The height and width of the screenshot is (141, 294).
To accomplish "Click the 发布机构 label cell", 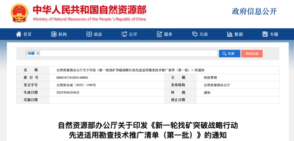I will (x=180, y=85).
